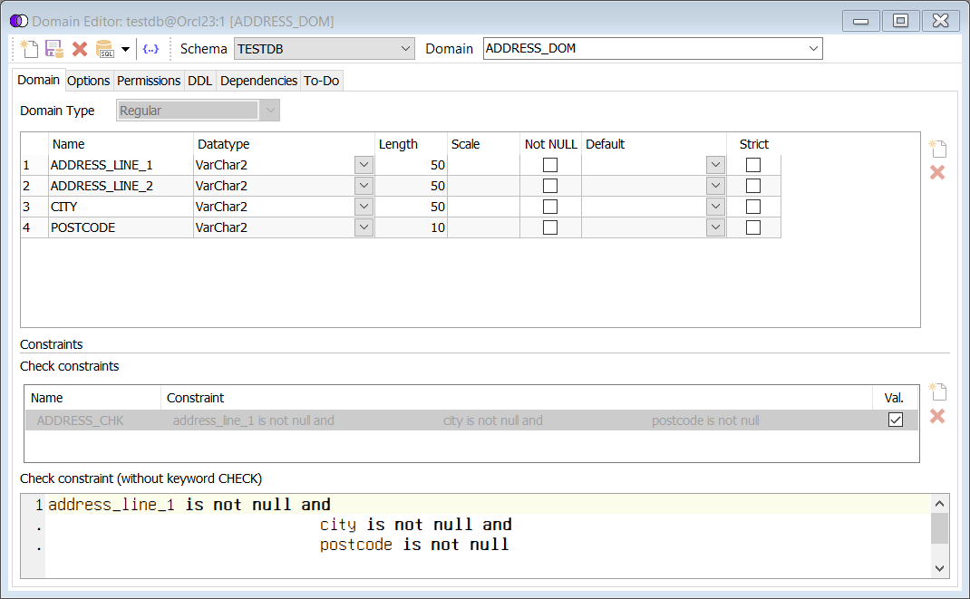Click the new domain toolbar icon
This screenshot has width=970, height=599.
point(28,49)
